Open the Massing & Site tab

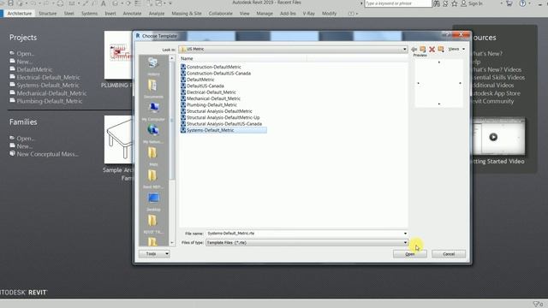187,14
